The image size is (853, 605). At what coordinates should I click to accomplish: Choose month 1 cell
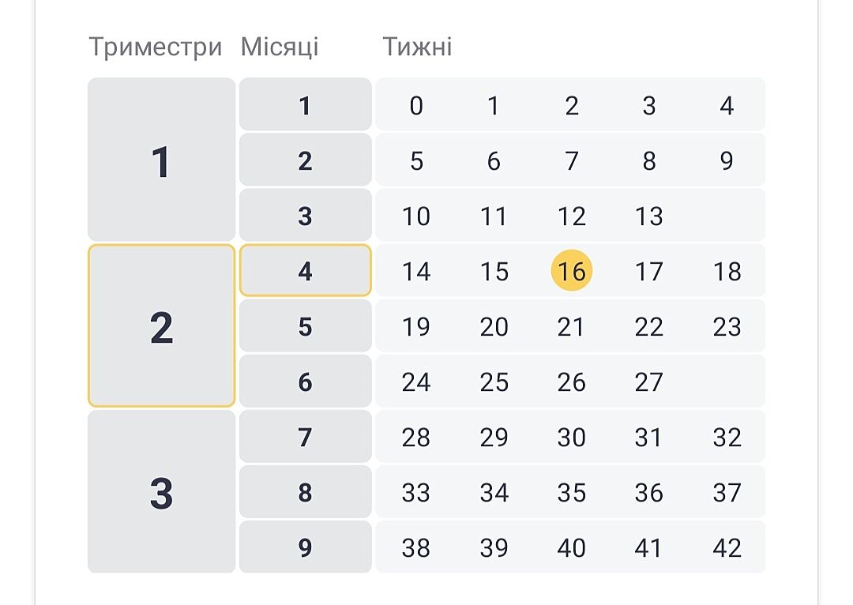[x=305, y=105]
